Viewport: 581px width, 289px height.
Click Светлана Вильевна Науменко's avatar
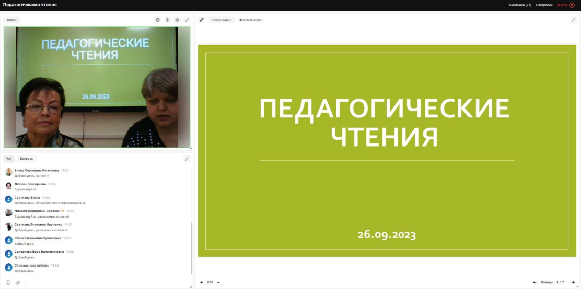click(8, 226)
